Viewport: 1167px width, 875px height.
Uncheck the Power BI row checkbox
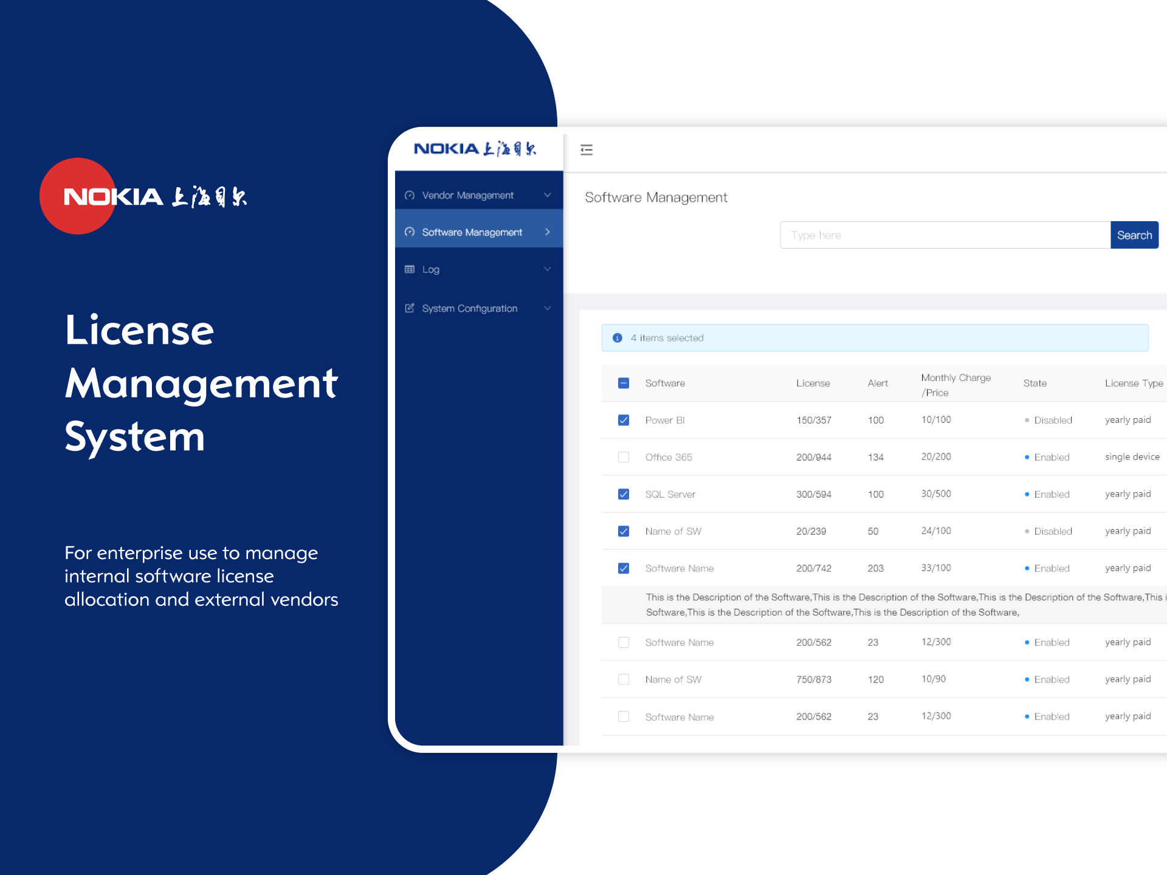point(624,420)
